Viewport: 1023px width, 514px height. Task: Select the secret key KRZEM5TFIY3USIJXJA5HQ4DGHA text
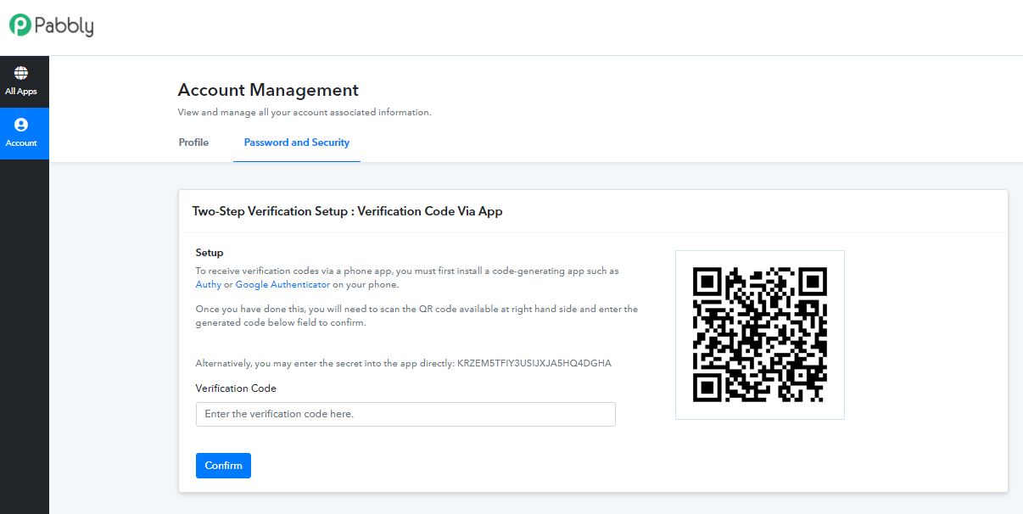point(534,363)
